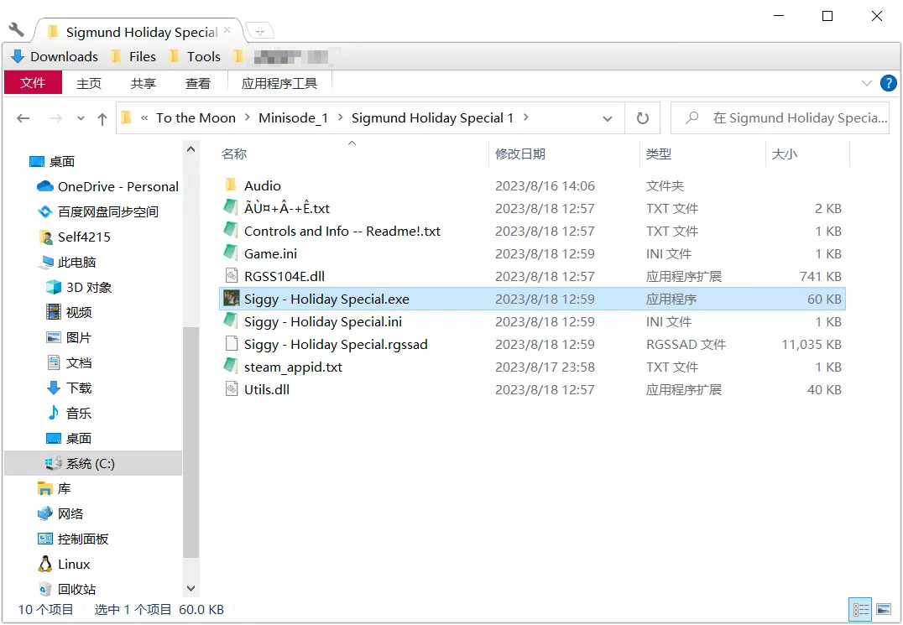Open the Files bookmark folder
The image size is (903, 625).
coord(133,56)
